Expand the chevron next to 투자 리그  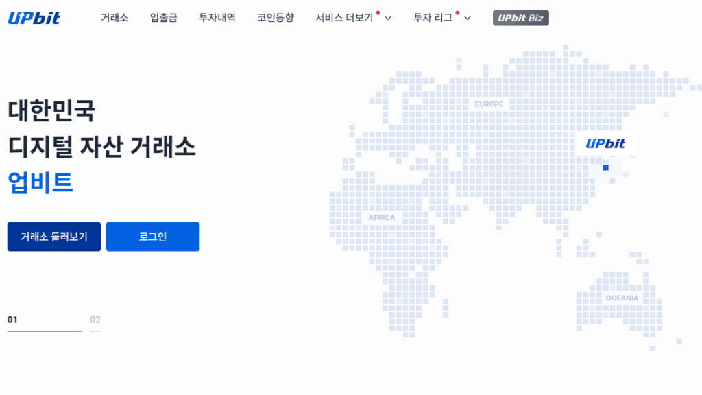click(x=468, y=19)
